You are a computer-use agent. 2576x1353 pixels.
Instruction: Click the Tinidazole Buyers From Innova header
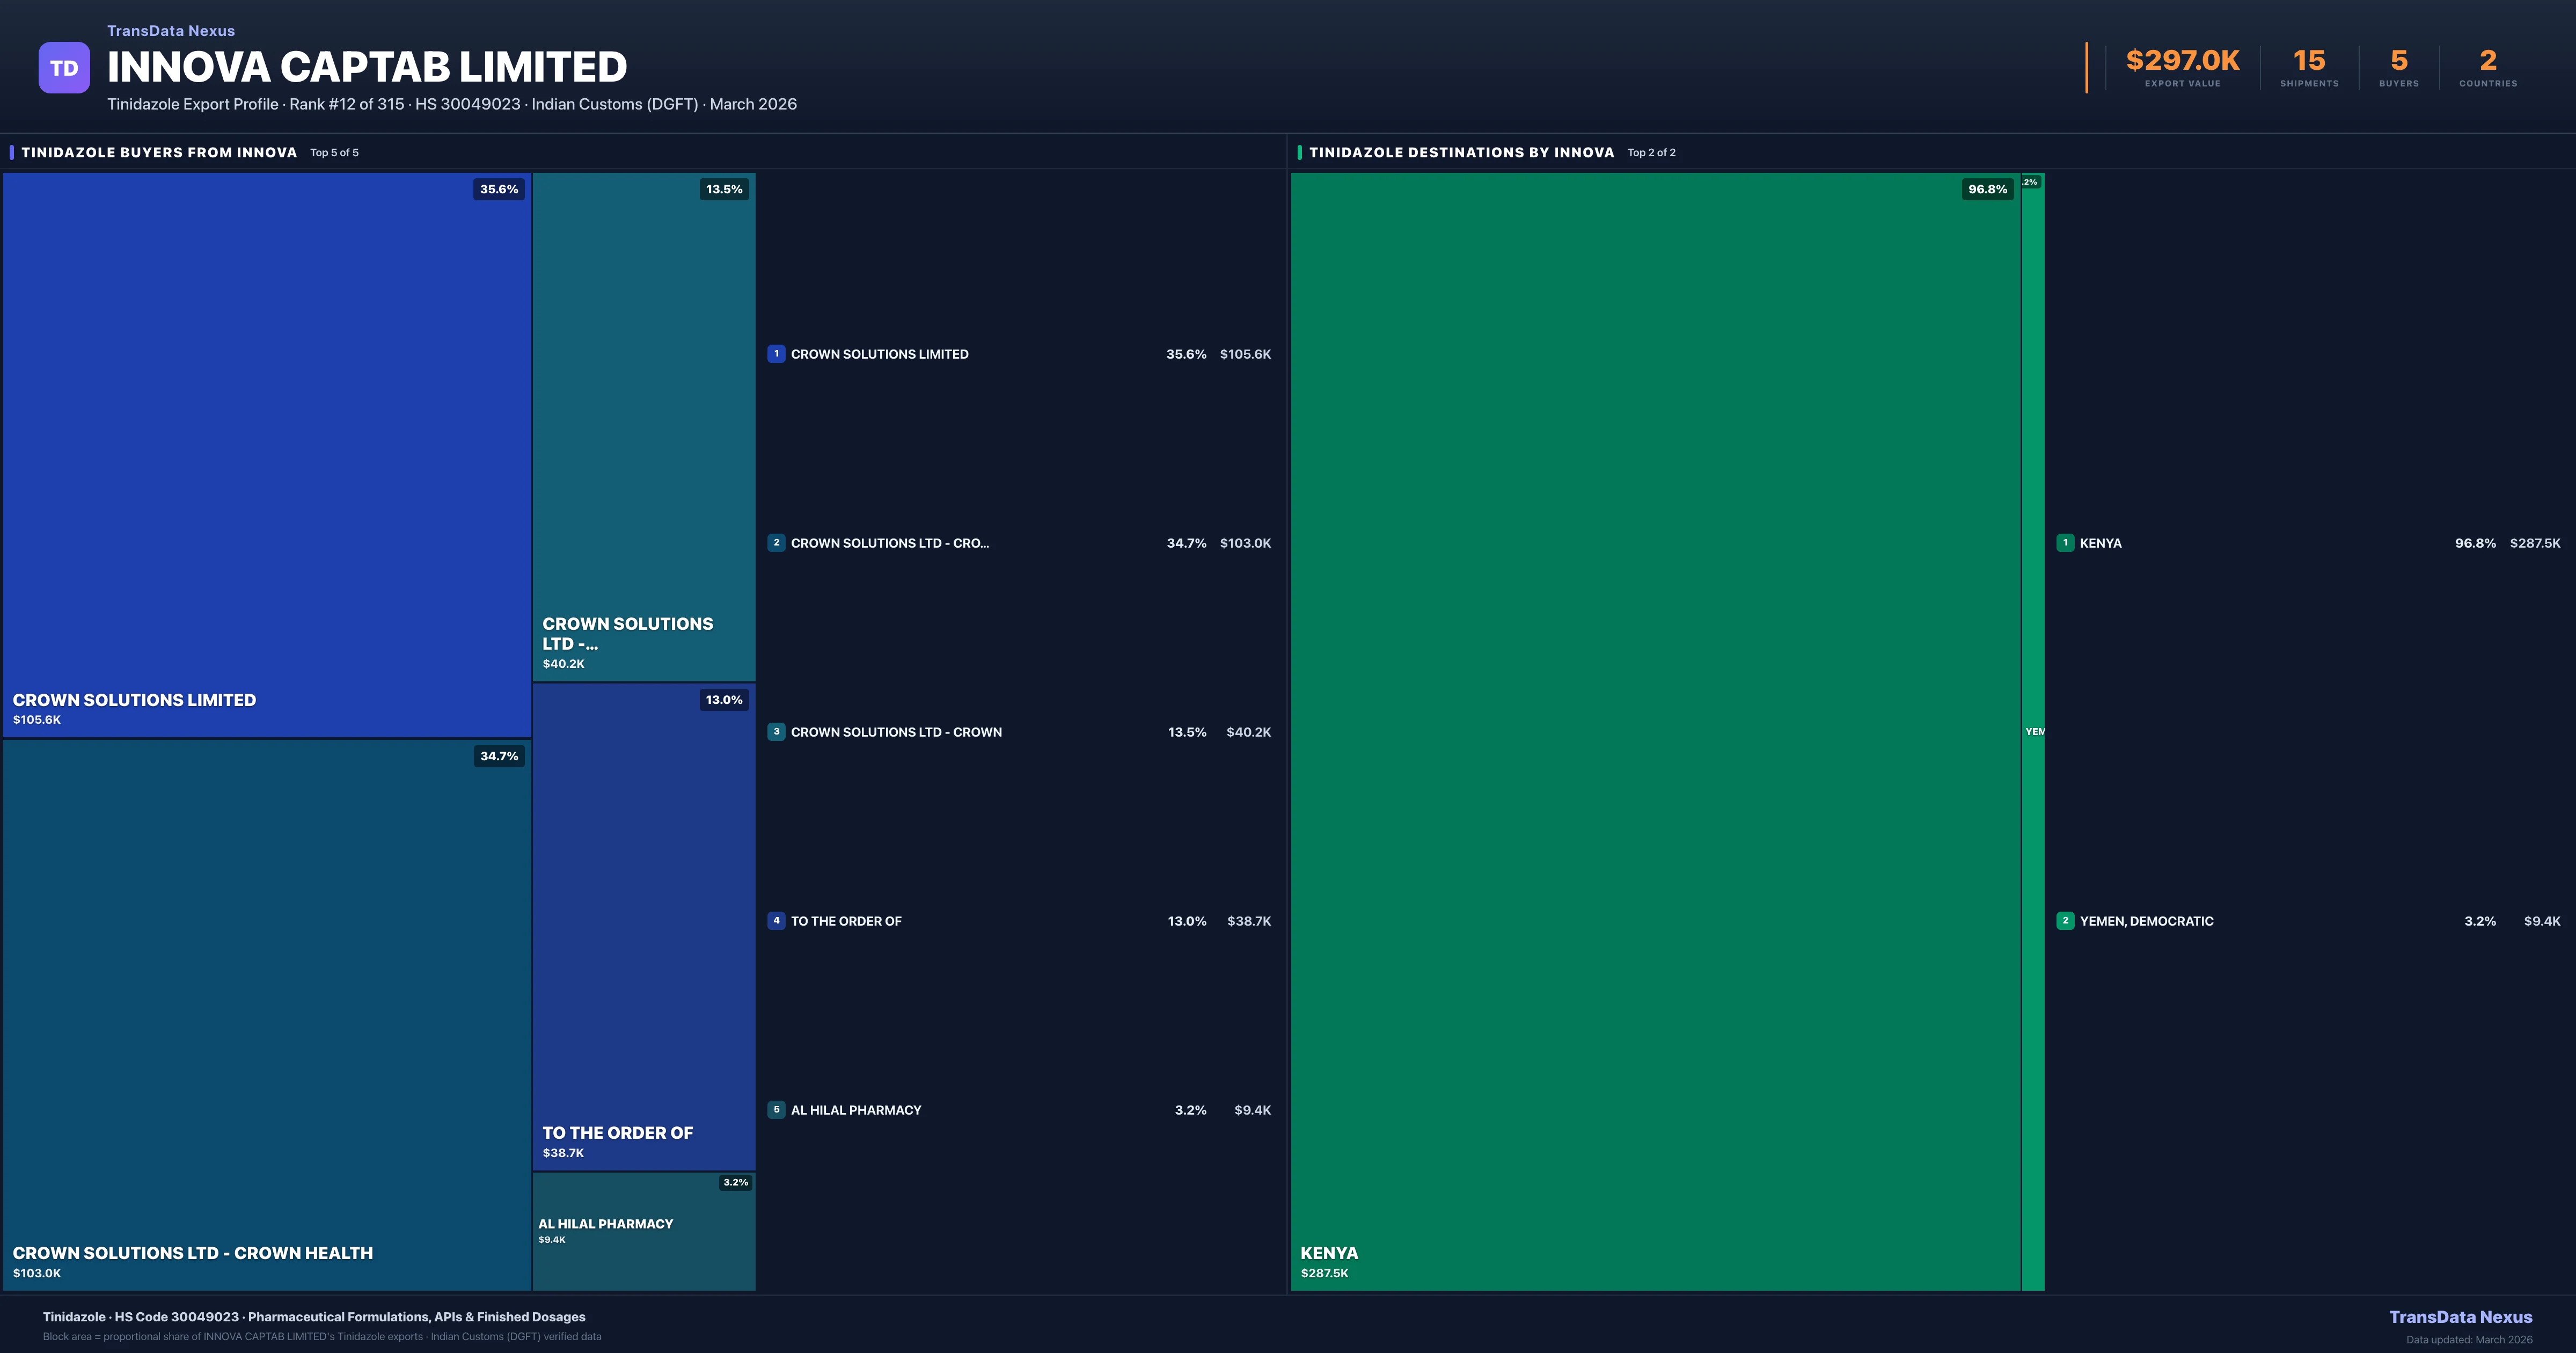tap(159, 152)
